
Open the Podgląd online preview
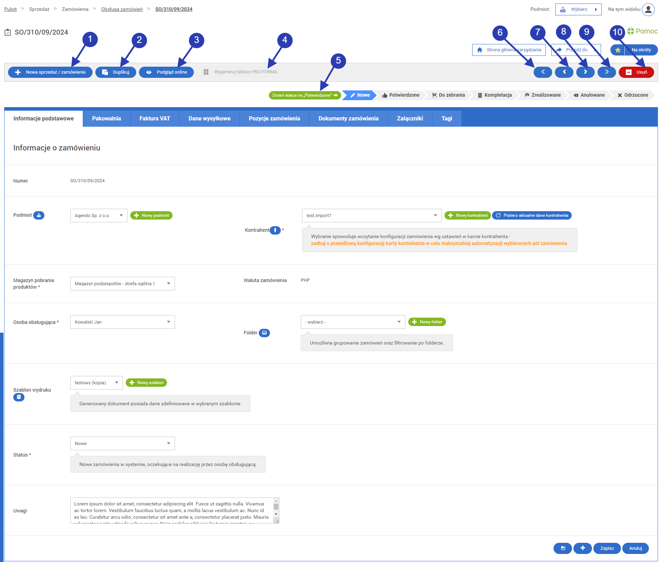[x=166, y=72]
